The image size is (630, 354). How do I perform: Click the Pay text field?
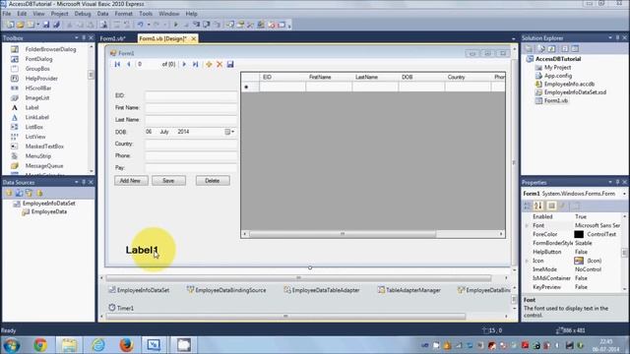(191, 168)
